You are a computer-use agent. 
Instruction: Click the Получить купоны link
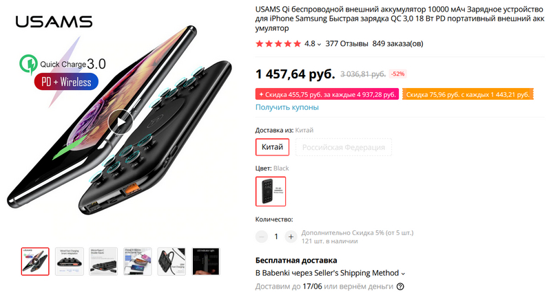point(287,107)
